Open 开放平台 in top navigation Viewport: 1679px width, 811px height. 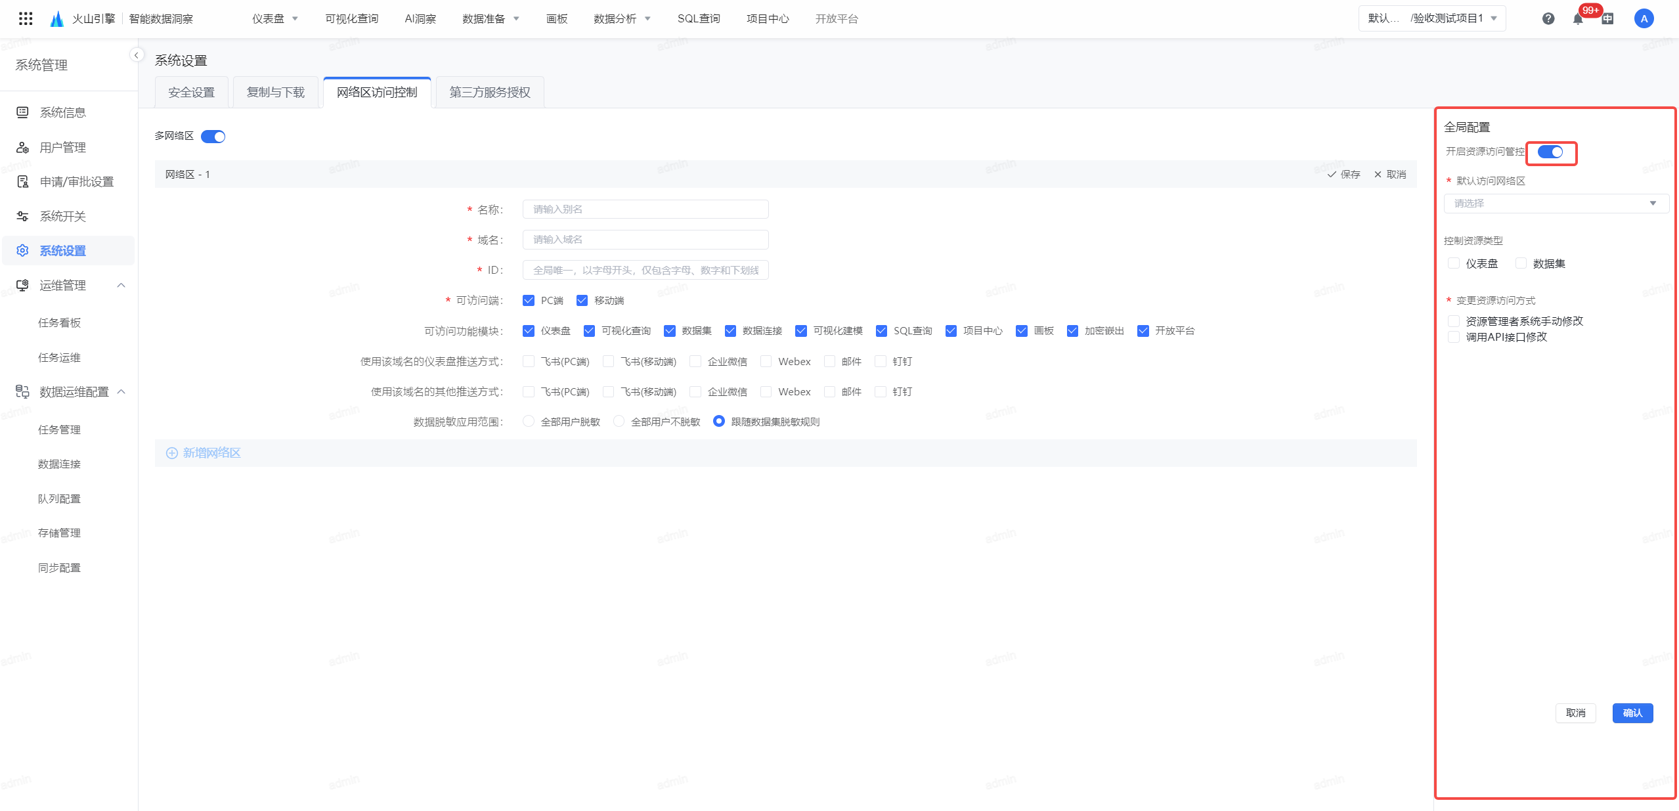pos(837,18)
